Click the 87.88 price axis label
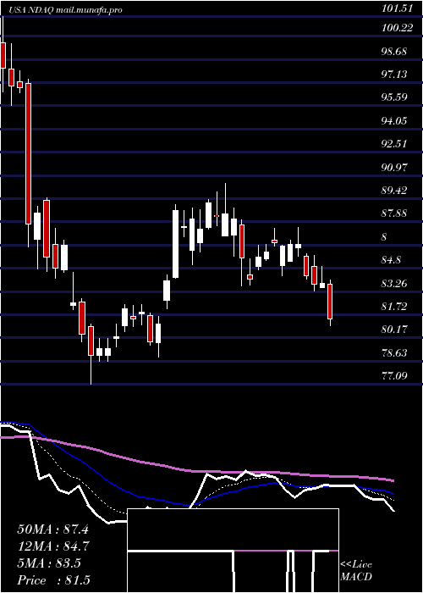This screenshot has height=593, width=423. coord(394,213)
